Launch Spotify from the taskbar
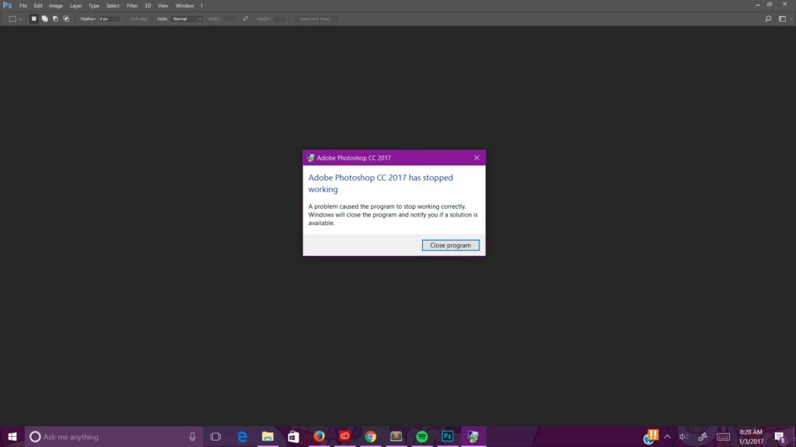 click(421, 437)
